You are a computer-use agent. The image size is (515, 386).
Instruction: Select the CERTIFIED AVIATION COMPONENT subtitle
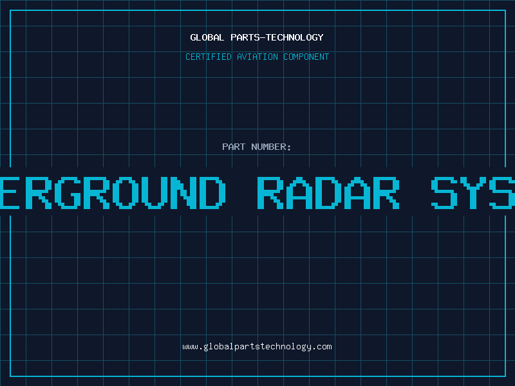(x=257, y=57)
